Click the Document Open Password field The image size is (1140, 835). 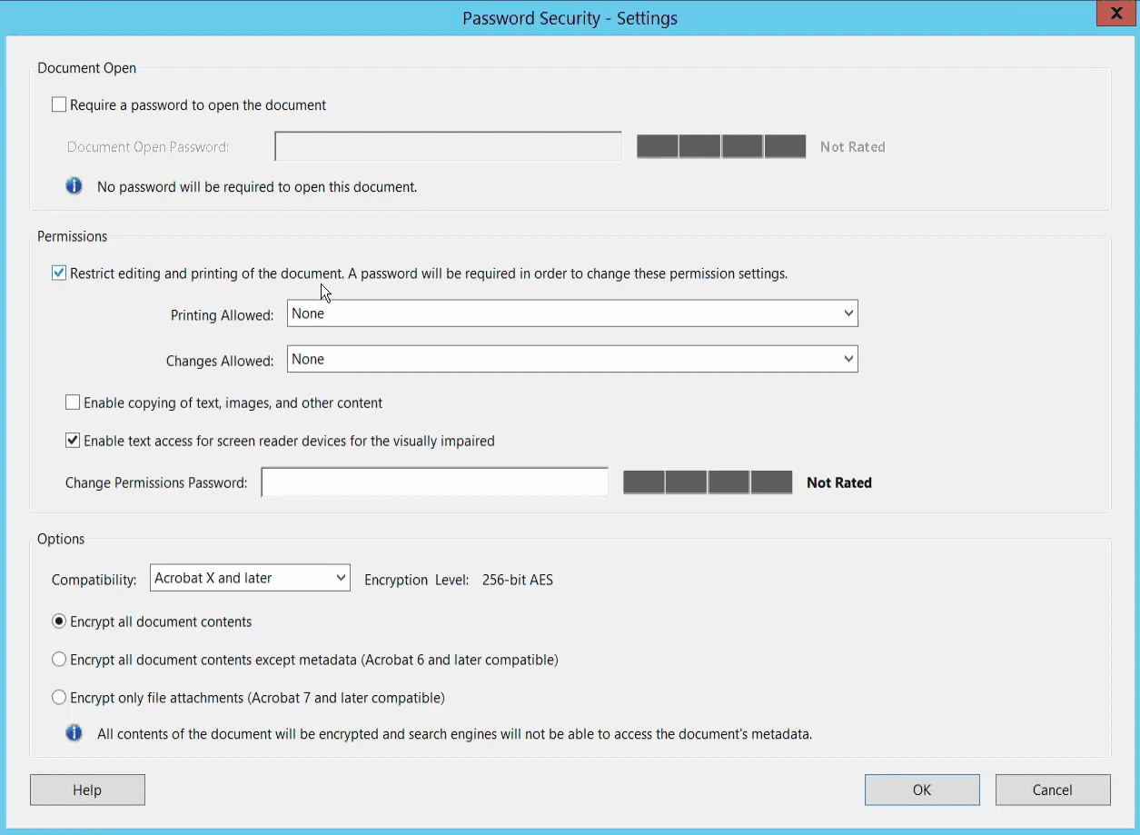click(447, 145)
